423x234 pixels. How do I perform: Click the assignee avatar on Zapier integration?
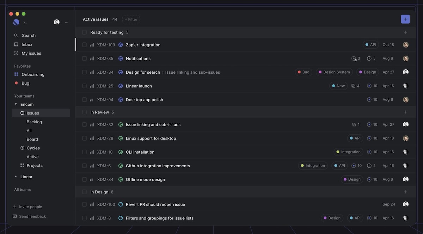(x=405, y=45)
